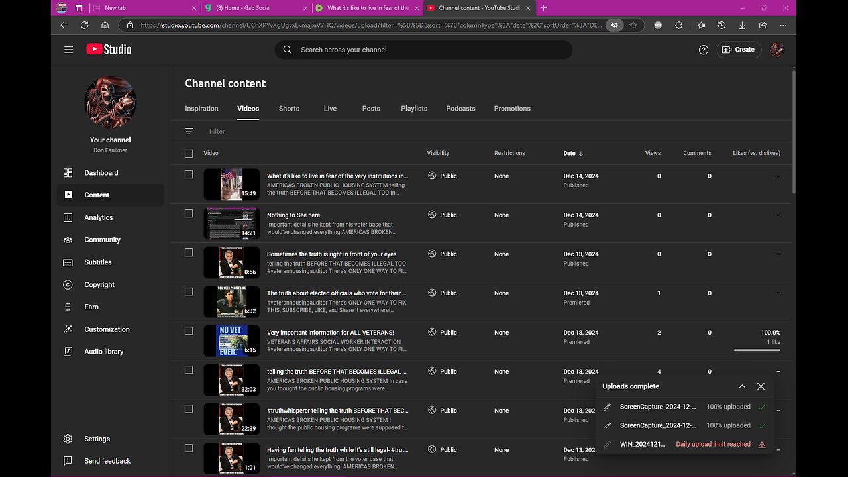Edit first ScreenCapture upload with pencil icon

tap(608, 407)
